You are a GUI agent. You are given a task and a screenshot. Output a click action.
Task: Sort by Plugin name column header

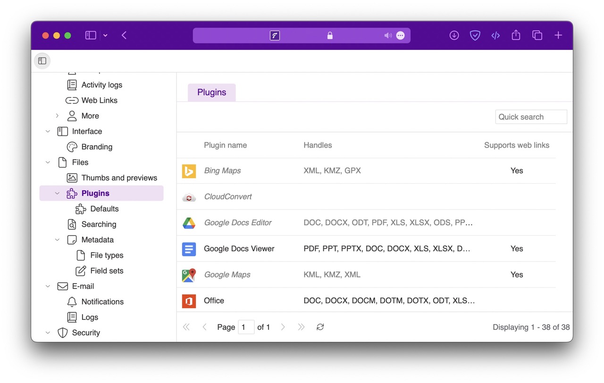point(225,145)
